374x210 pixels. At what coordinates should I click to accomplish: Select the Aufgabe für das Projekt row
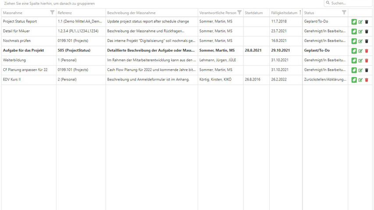(23, 50)
